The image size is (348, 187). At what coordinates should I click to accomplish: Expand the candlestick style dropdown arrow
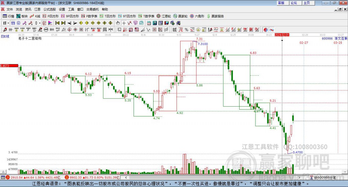click(40, 23)
